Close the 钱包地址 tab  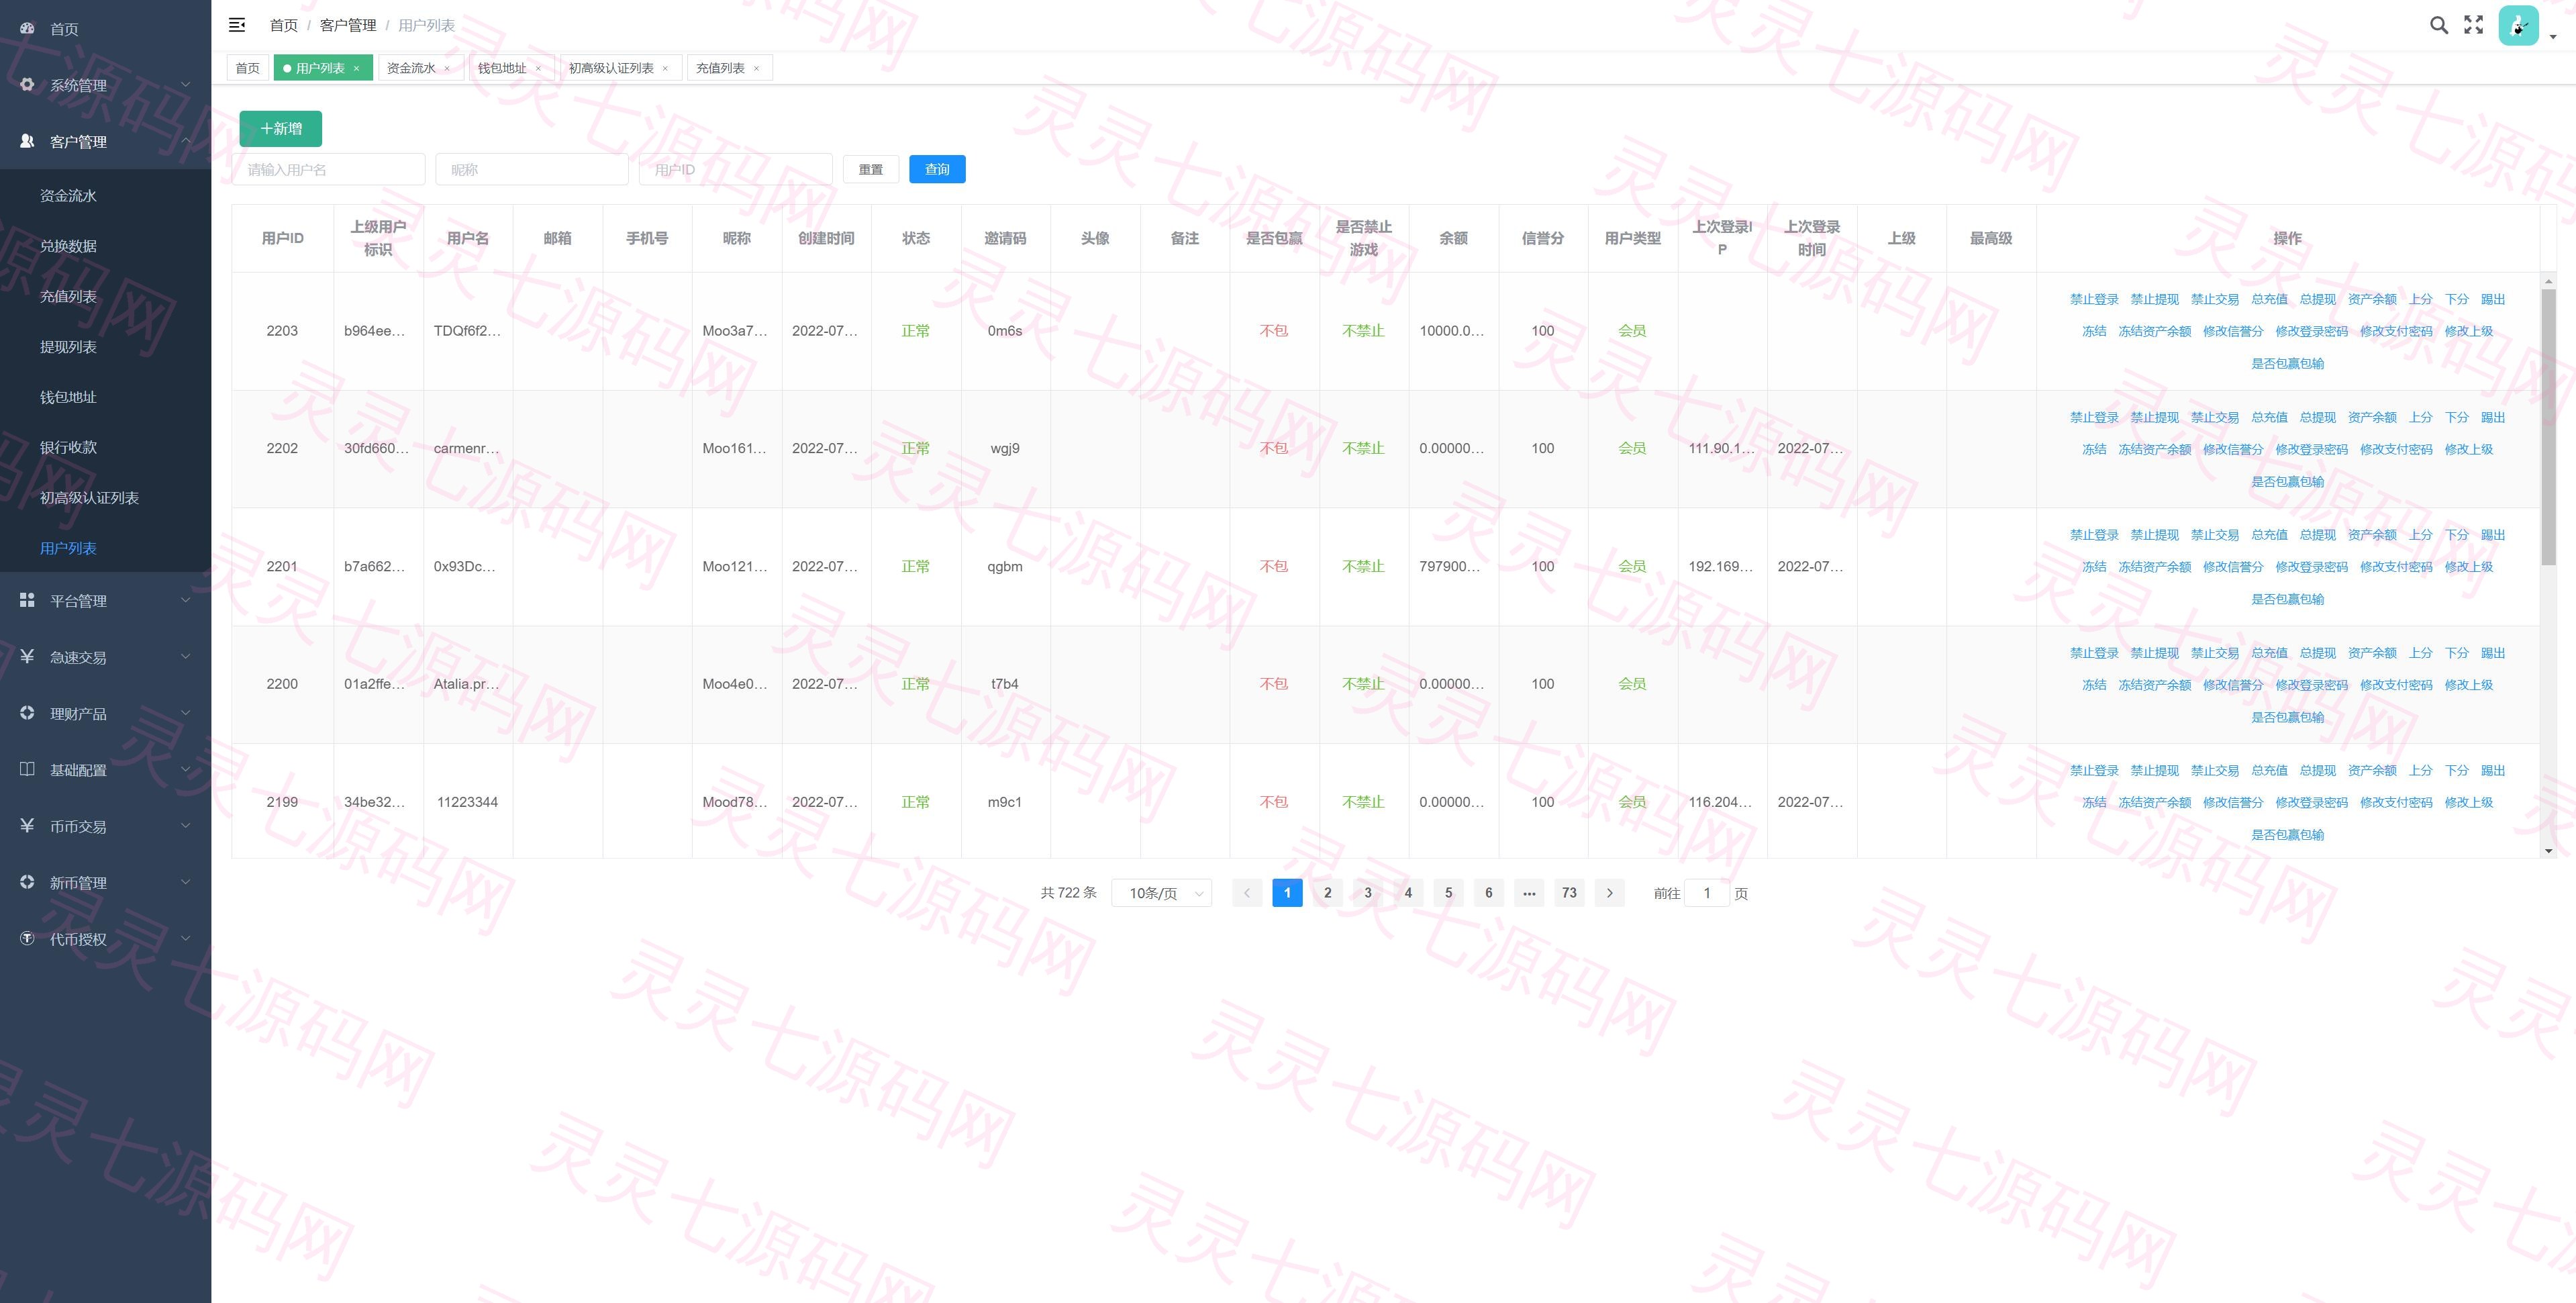click(538, 69)
